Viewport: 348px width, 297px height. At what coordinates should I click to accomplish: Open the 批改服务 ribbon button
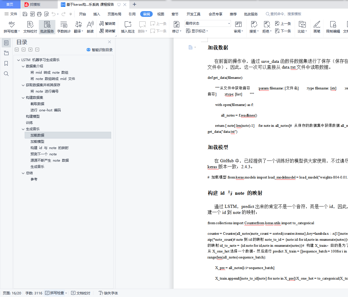47,27
